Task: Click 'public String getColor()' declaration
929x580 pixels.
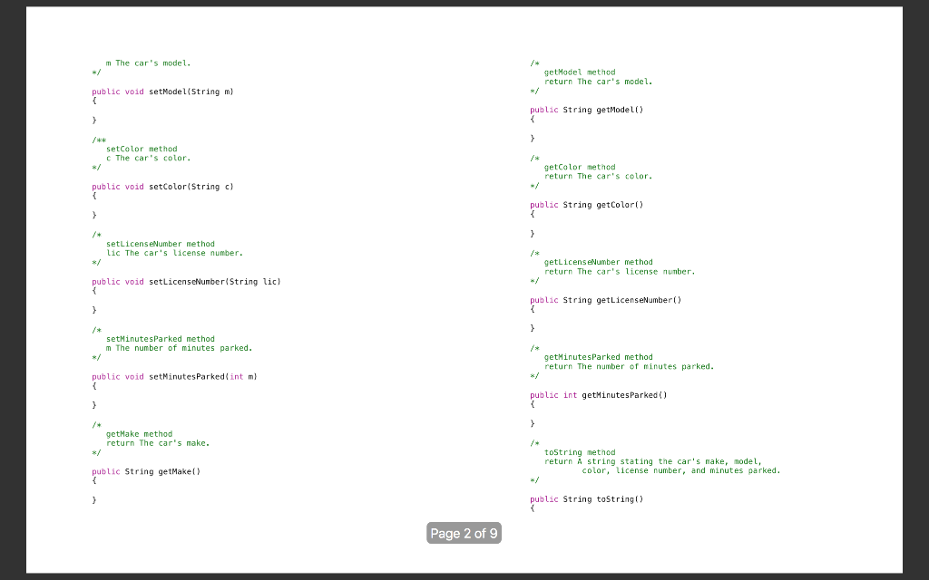Action: click(587, 206)
